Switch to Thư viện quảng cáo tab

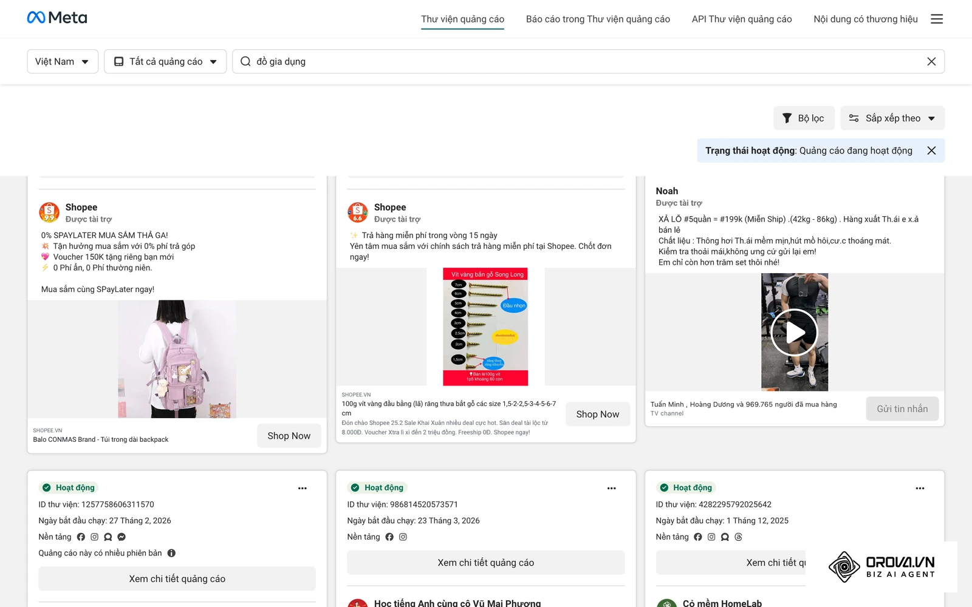click(463, 19)
